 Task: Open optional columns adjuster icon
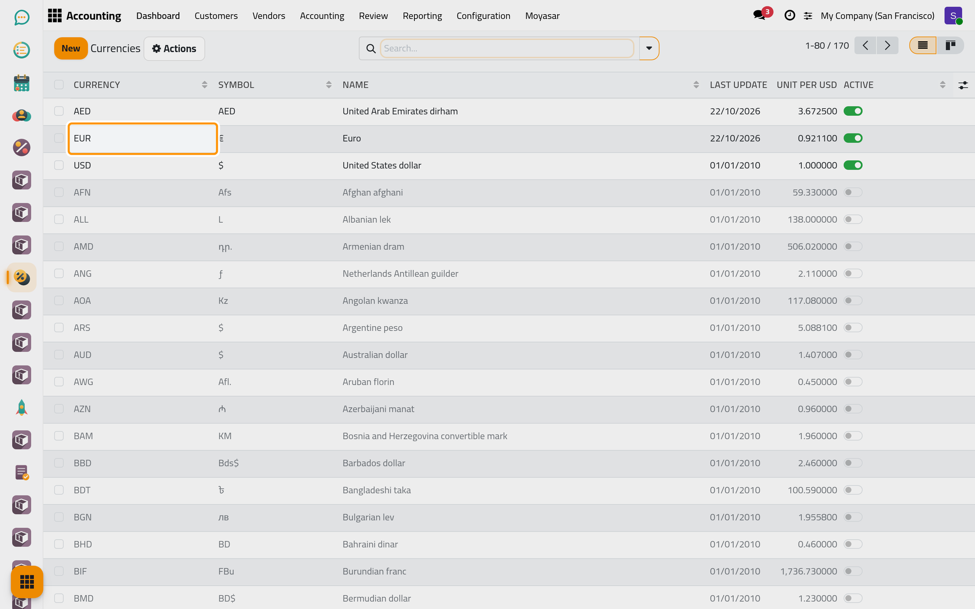963,85
